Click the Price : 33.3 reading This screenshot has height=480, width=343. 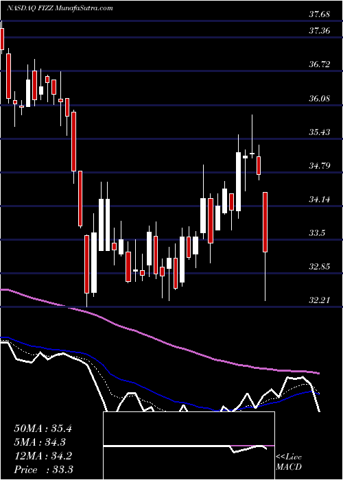click(43, 470)
